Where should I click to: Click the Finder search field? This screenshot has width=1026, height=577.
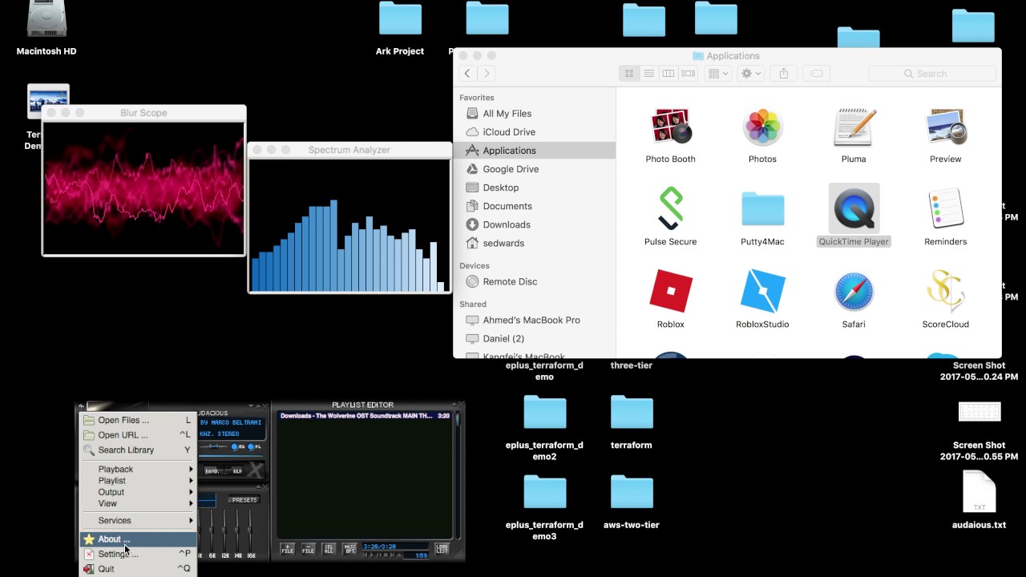tap(932, 73)
